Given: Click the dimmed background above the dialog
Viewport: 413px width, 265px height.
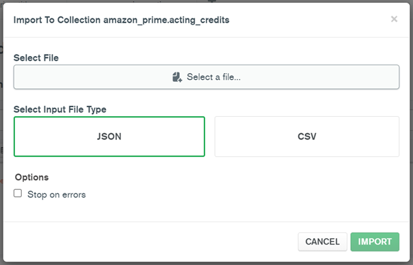Looking at the screenshot, I should pos(206,1).
